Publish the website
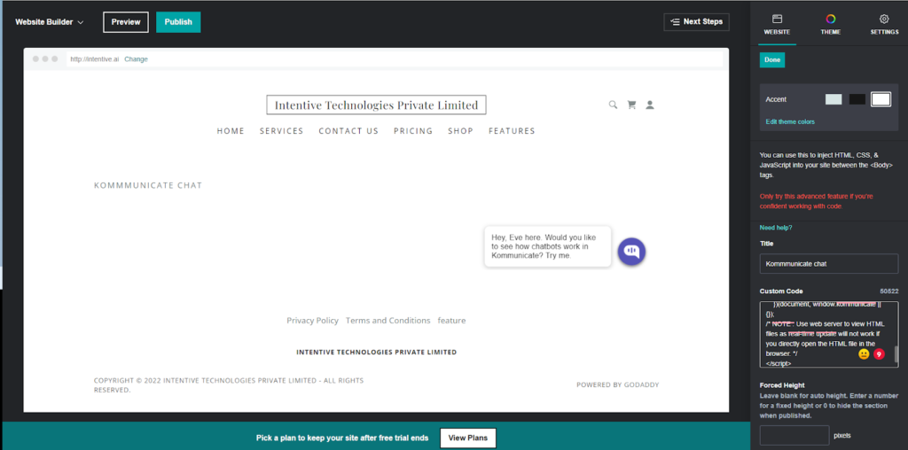The width and height of the screenshot is (908, 450). 178,22
